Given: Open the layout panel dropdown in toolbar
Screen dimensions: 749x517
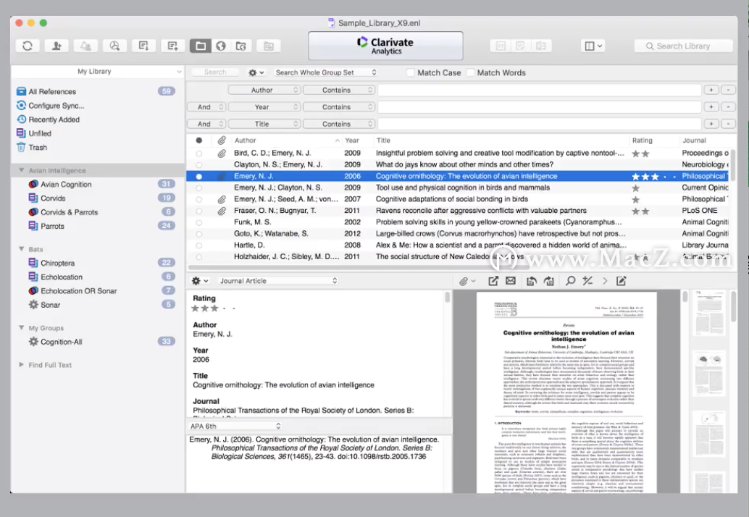Looking at the screenshot, I should coord(593,46).
